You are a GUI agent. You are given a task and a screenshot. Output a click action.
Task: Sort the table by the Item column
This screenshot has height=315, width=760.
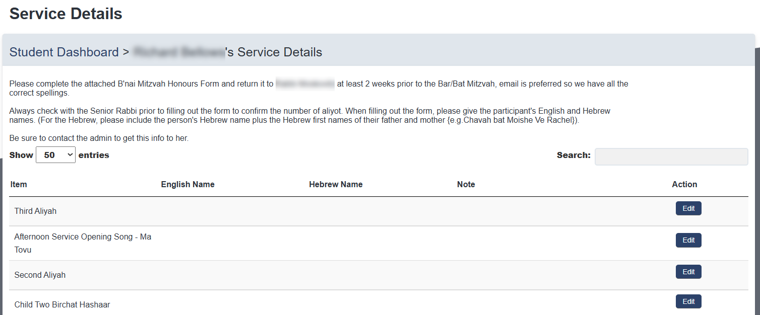click(19, 184)
